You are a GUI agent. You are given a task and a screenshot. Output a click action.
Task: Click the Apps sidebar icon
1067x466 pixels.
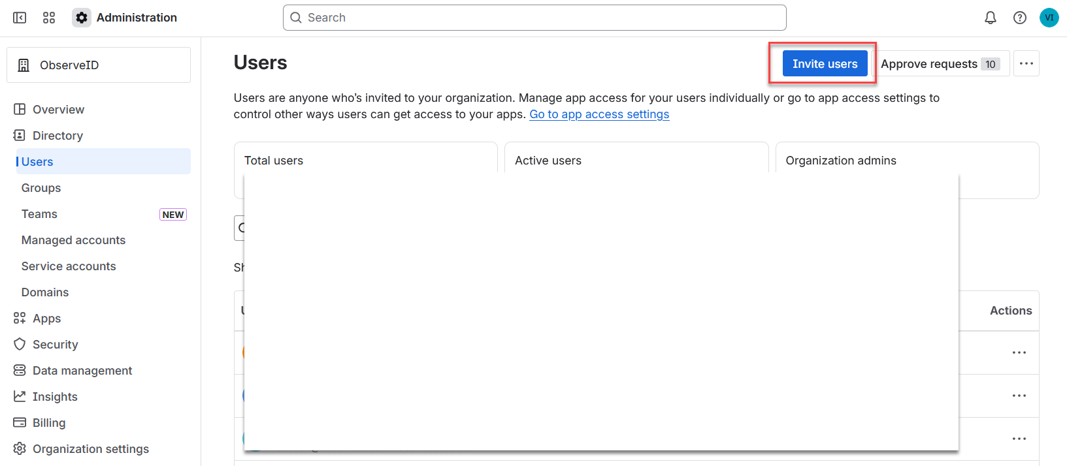[20, 318]
